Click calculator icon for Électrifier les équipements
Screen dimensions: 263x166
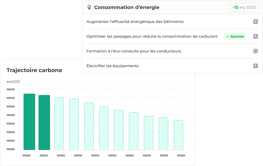[256, 66]
